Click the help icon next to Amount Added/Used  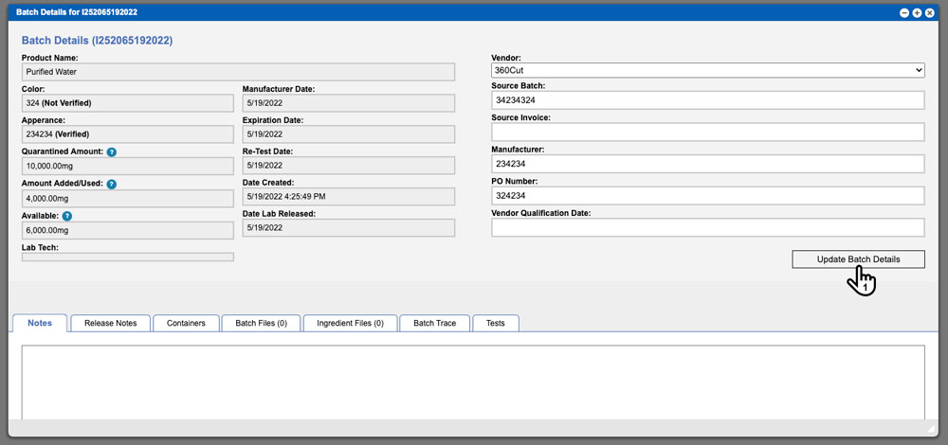[111, 185]
